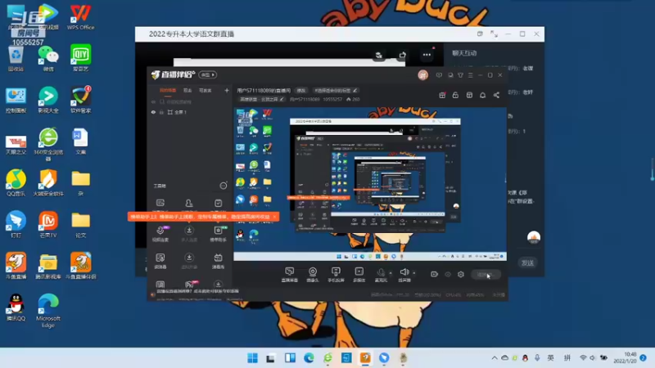Open the phone screen-cast source
Viewport: 655px width, 368px height.
pyautogui.click(x=336, y=274)
